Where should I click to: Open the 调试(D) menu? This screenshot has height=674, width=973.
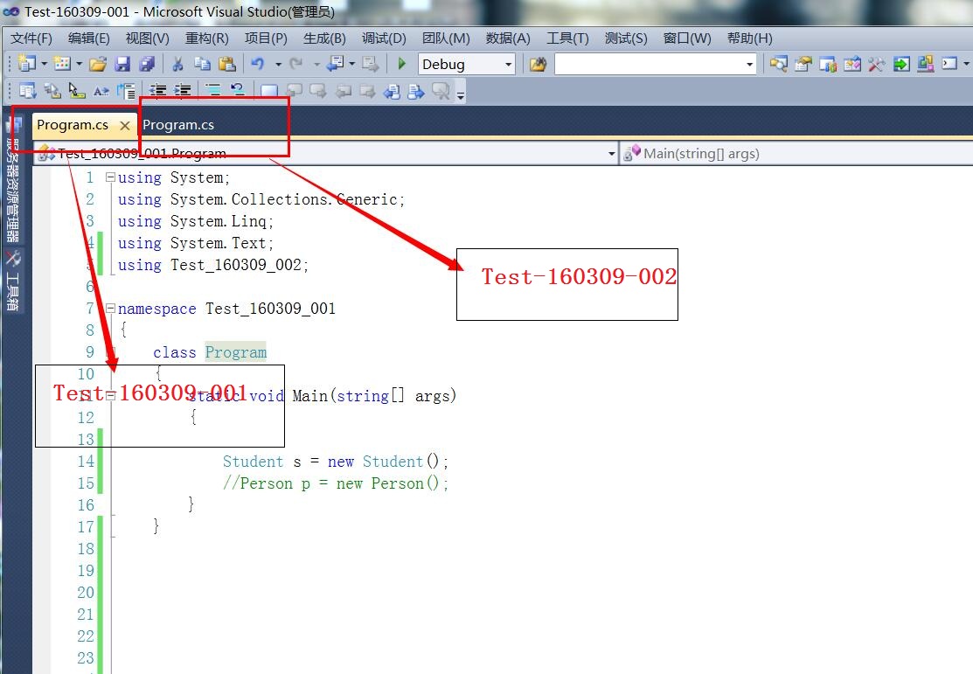(x=384, y=38)
